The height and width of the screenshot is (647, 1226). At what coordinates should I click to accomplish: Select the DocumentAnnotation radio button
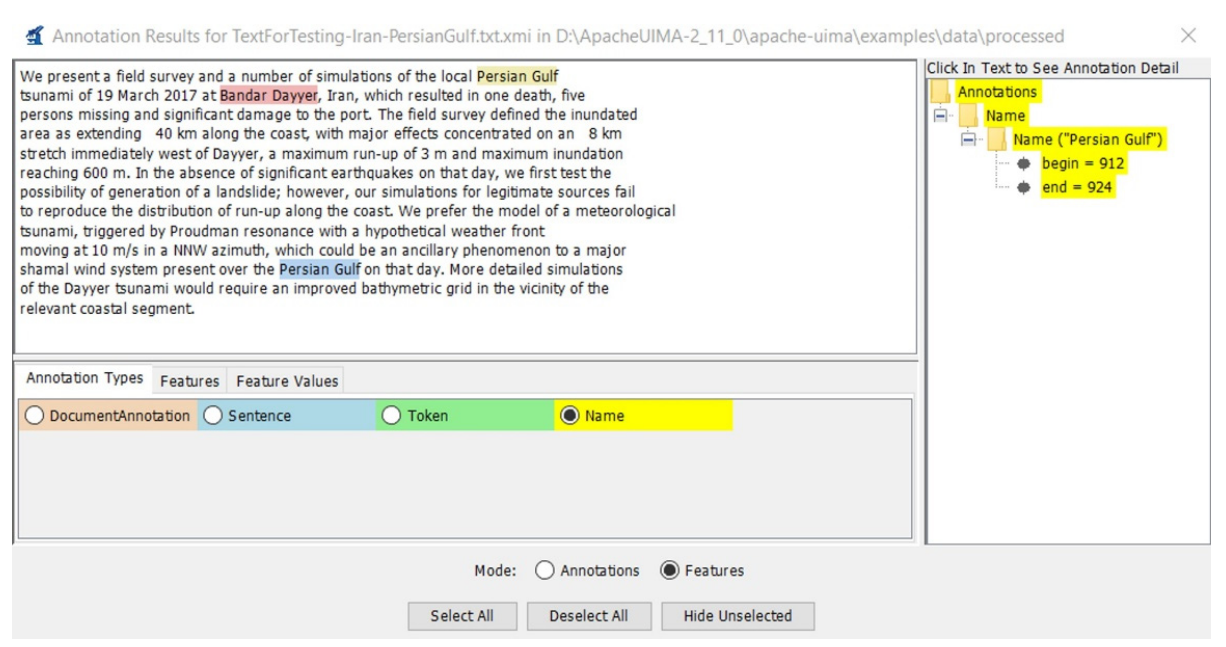[35, 415]
